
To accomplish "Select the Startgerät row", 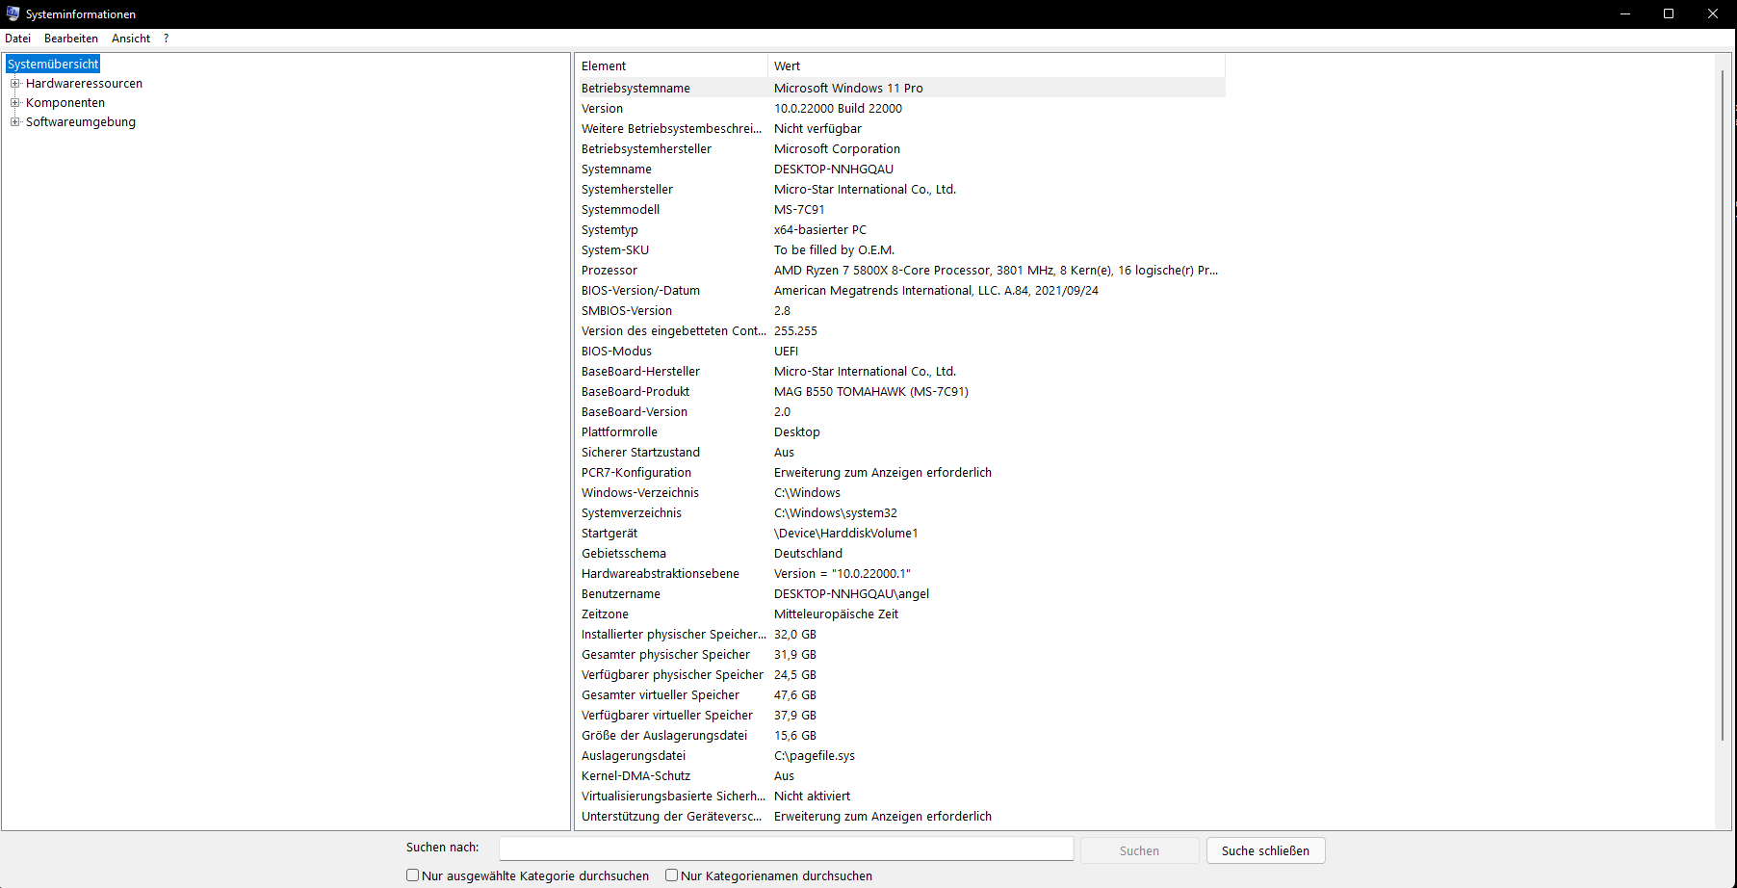I will tap(900, 533).
